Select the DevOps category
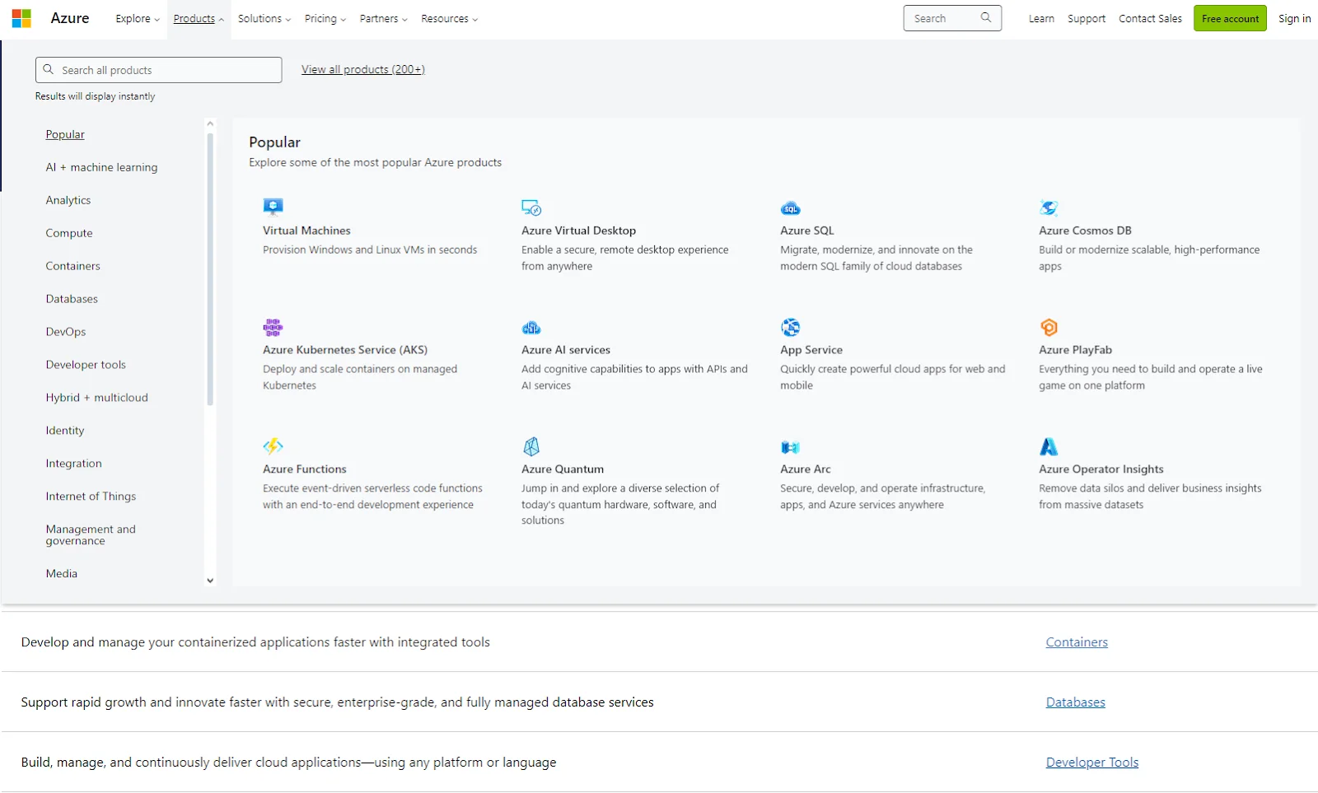 coord(66,332)
